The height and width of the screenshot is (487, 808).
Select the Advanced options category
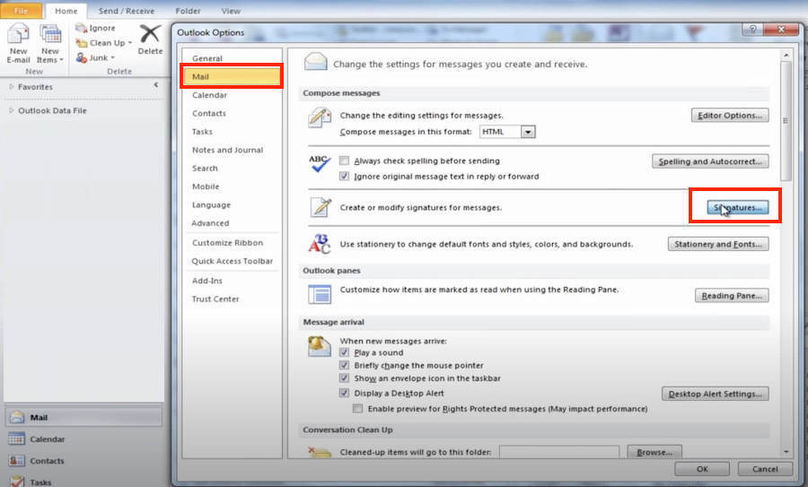tap(232, 223)
